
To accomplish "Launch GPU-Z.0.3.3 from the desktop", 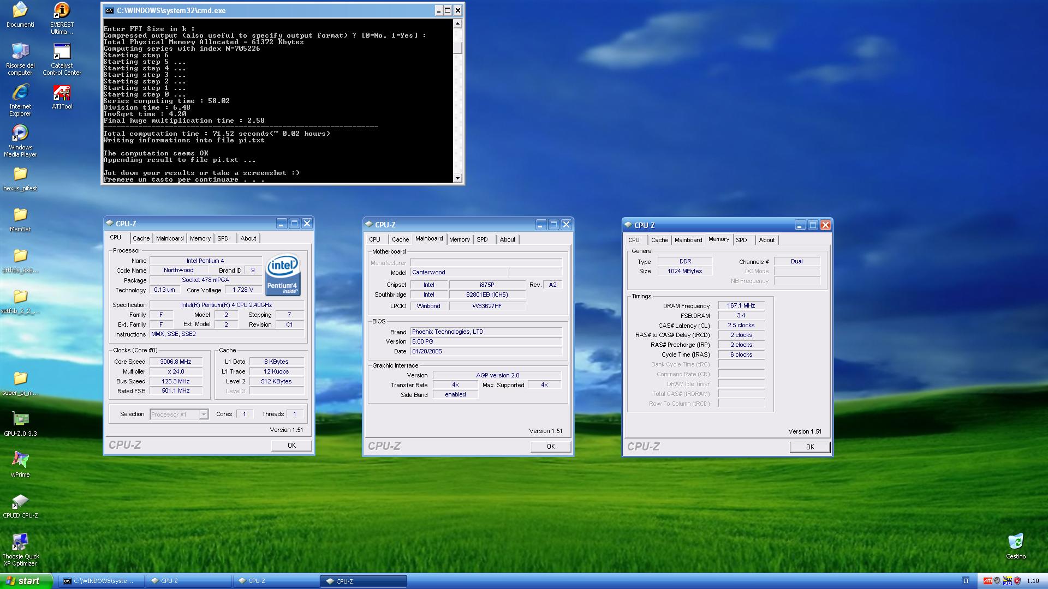I will (x=20, y=424).
